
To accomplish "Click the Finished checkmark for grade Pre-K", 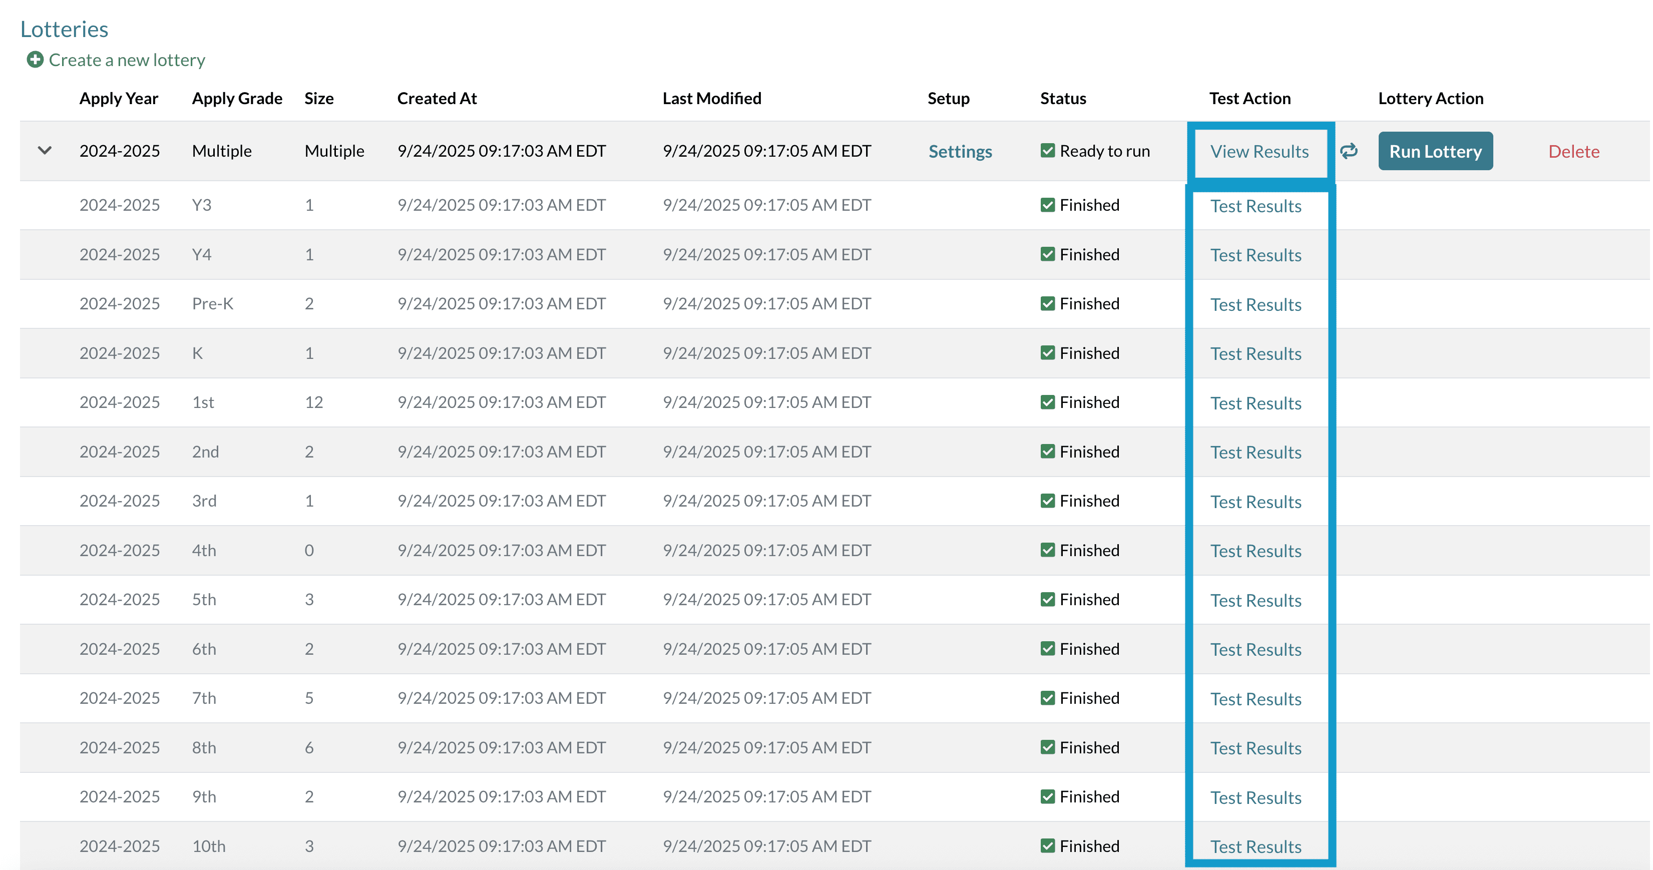I will (x=1047, y=303).
